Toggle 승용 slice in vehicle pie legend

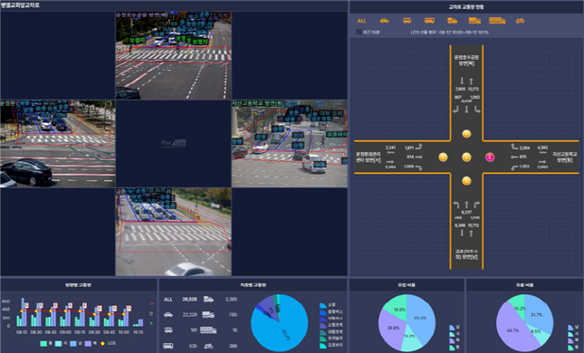[328, 306]
